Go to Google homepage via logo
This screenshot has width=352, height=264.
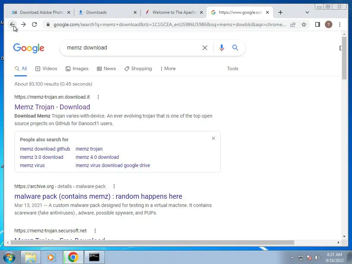click(29, 48)
